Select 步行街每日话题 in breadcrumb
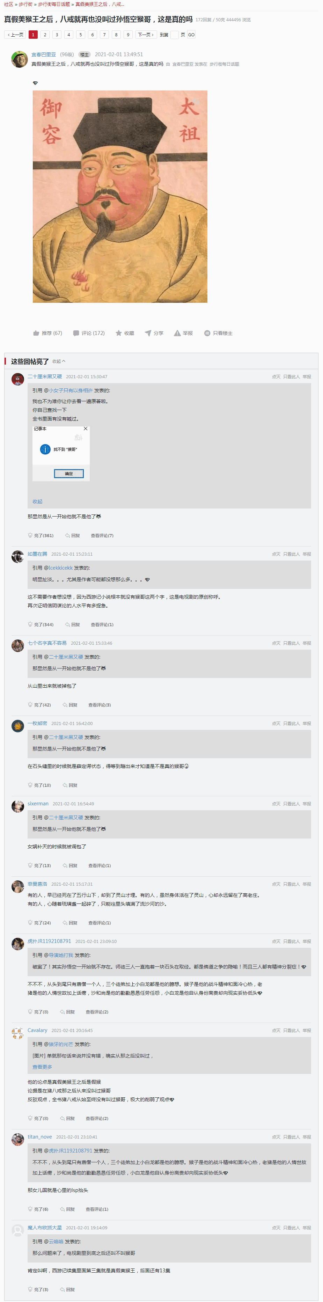 54,4
